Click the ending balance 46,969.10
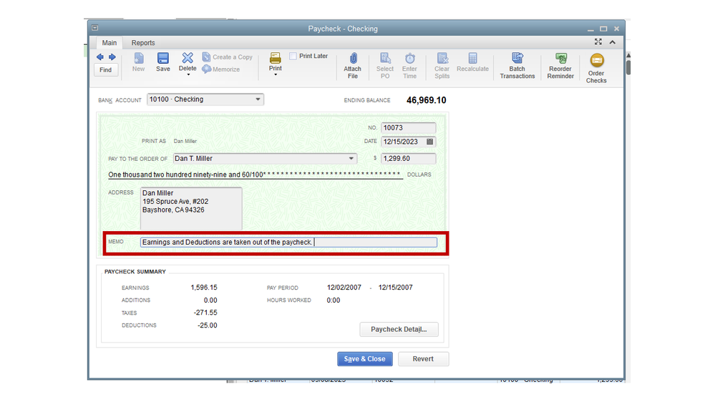This screenshot has width=715, height=402. tap(427, 100)
